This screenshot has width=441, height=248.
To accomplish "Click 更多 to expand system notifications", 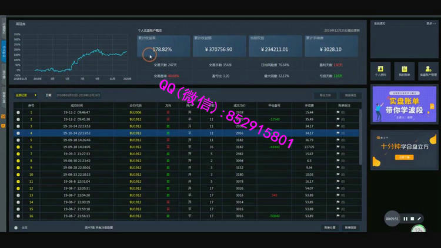I will tap(430, 24).
